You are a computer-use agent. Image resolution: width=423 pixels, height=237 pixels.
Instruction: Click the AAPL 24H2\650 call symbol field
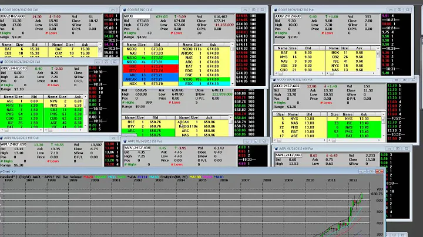[x=13, y=145]
